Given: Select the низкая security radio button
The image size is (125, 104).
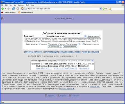Looking at the screenshot, I should (x=59, y=44).
